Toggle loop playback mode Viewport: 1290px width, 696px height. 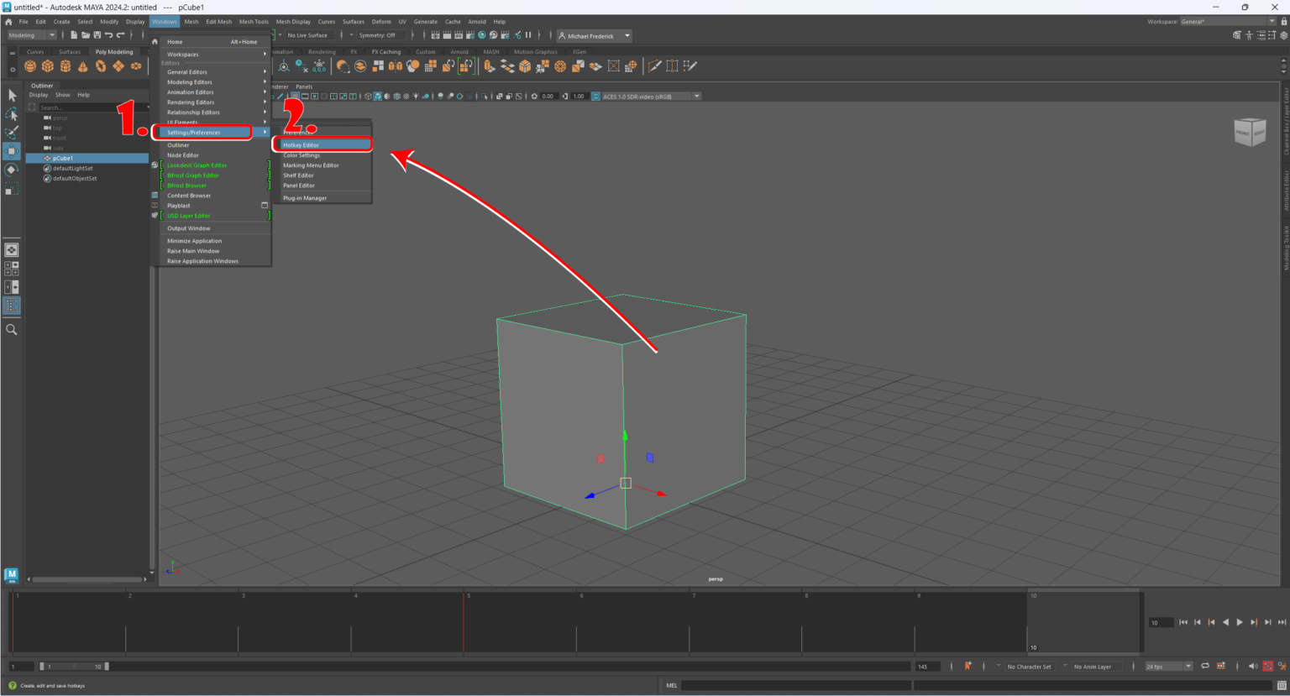coord(1205,666)
